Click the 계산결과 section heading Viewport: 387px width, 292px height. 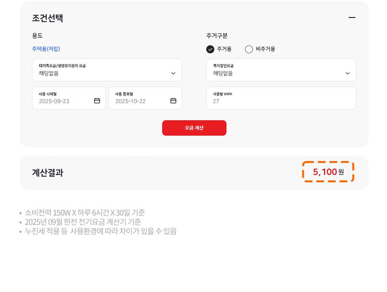pyautogui.click(x=48, y=173)
